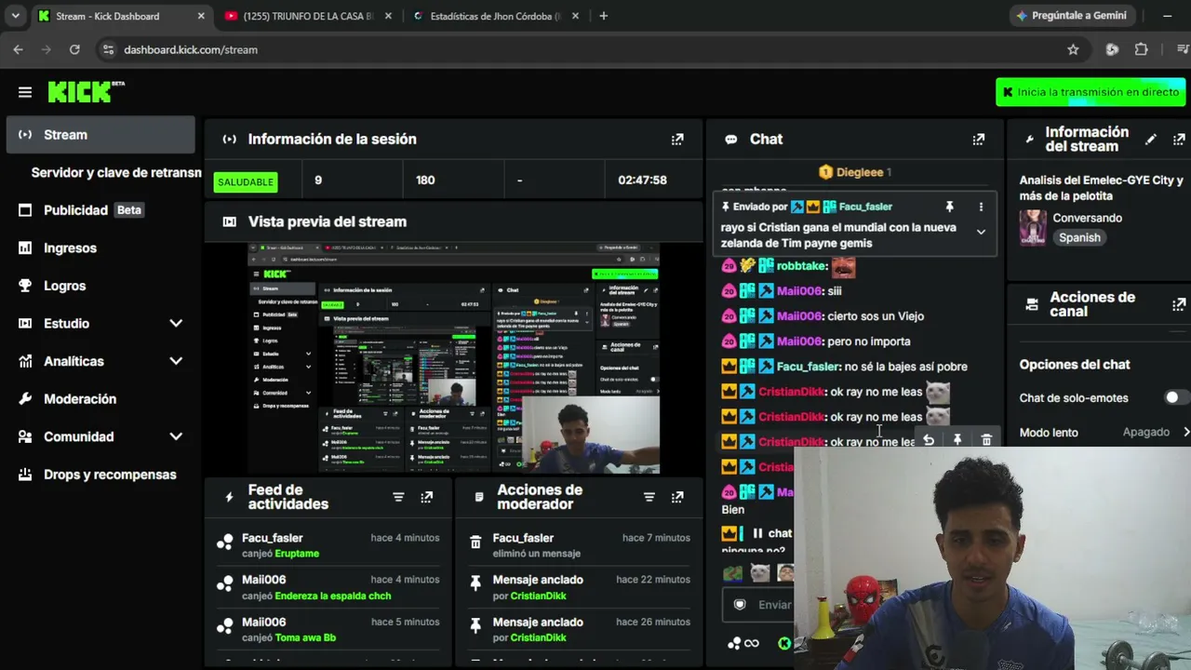The image size is (1191, 670).
Task: Open a new browser tab
Action: (x=603, y=16)
